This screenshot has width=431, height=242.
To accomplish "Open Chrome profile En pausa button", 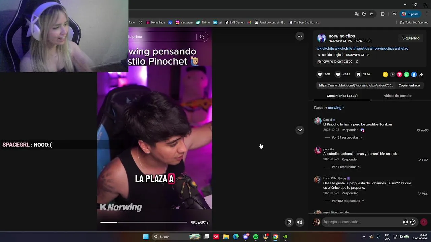I will point(410,14).
